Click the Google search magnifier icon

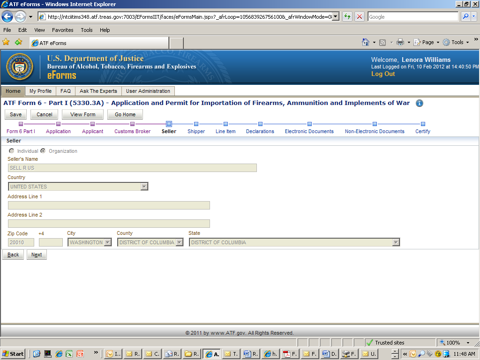[x=465, y=16]
